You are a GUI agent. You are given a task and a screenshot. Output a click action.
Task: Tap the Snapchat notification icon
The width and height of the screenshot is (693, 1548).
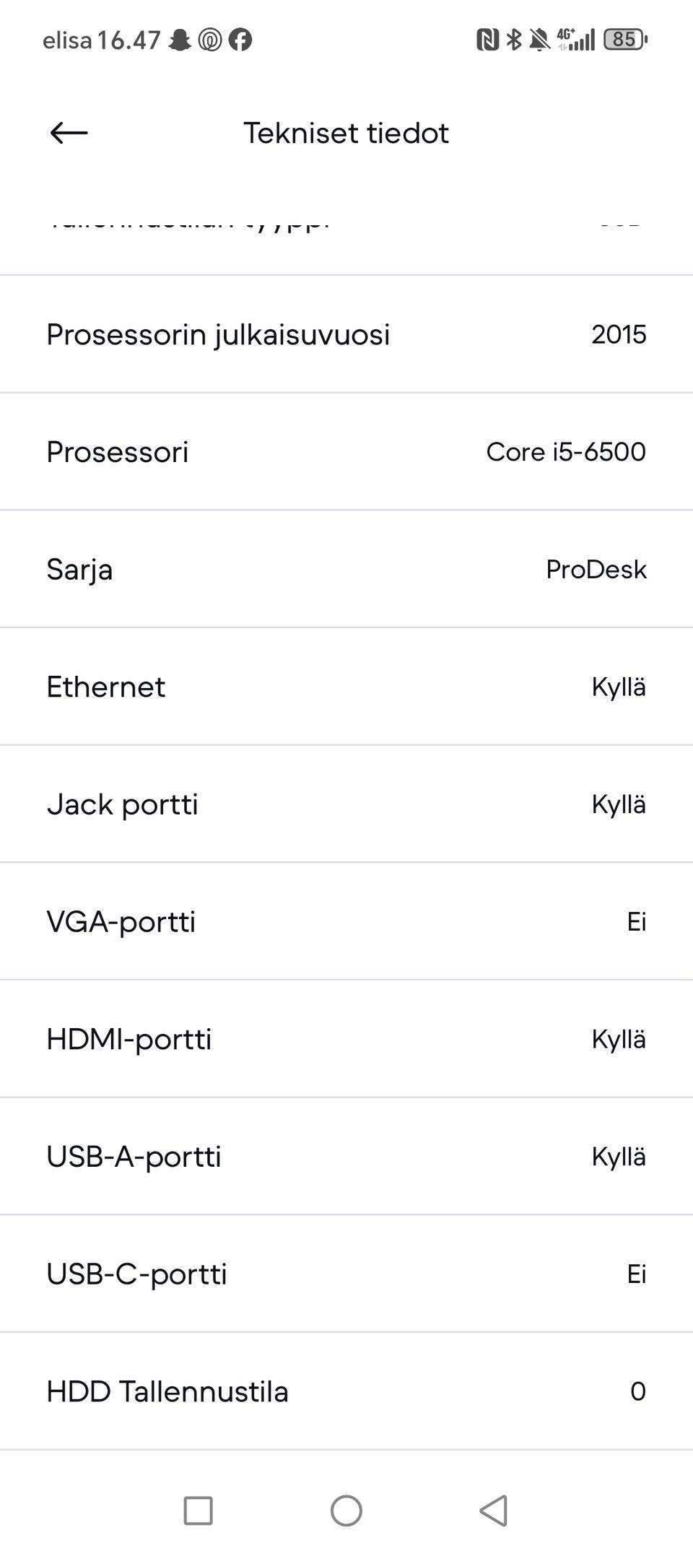180,40
